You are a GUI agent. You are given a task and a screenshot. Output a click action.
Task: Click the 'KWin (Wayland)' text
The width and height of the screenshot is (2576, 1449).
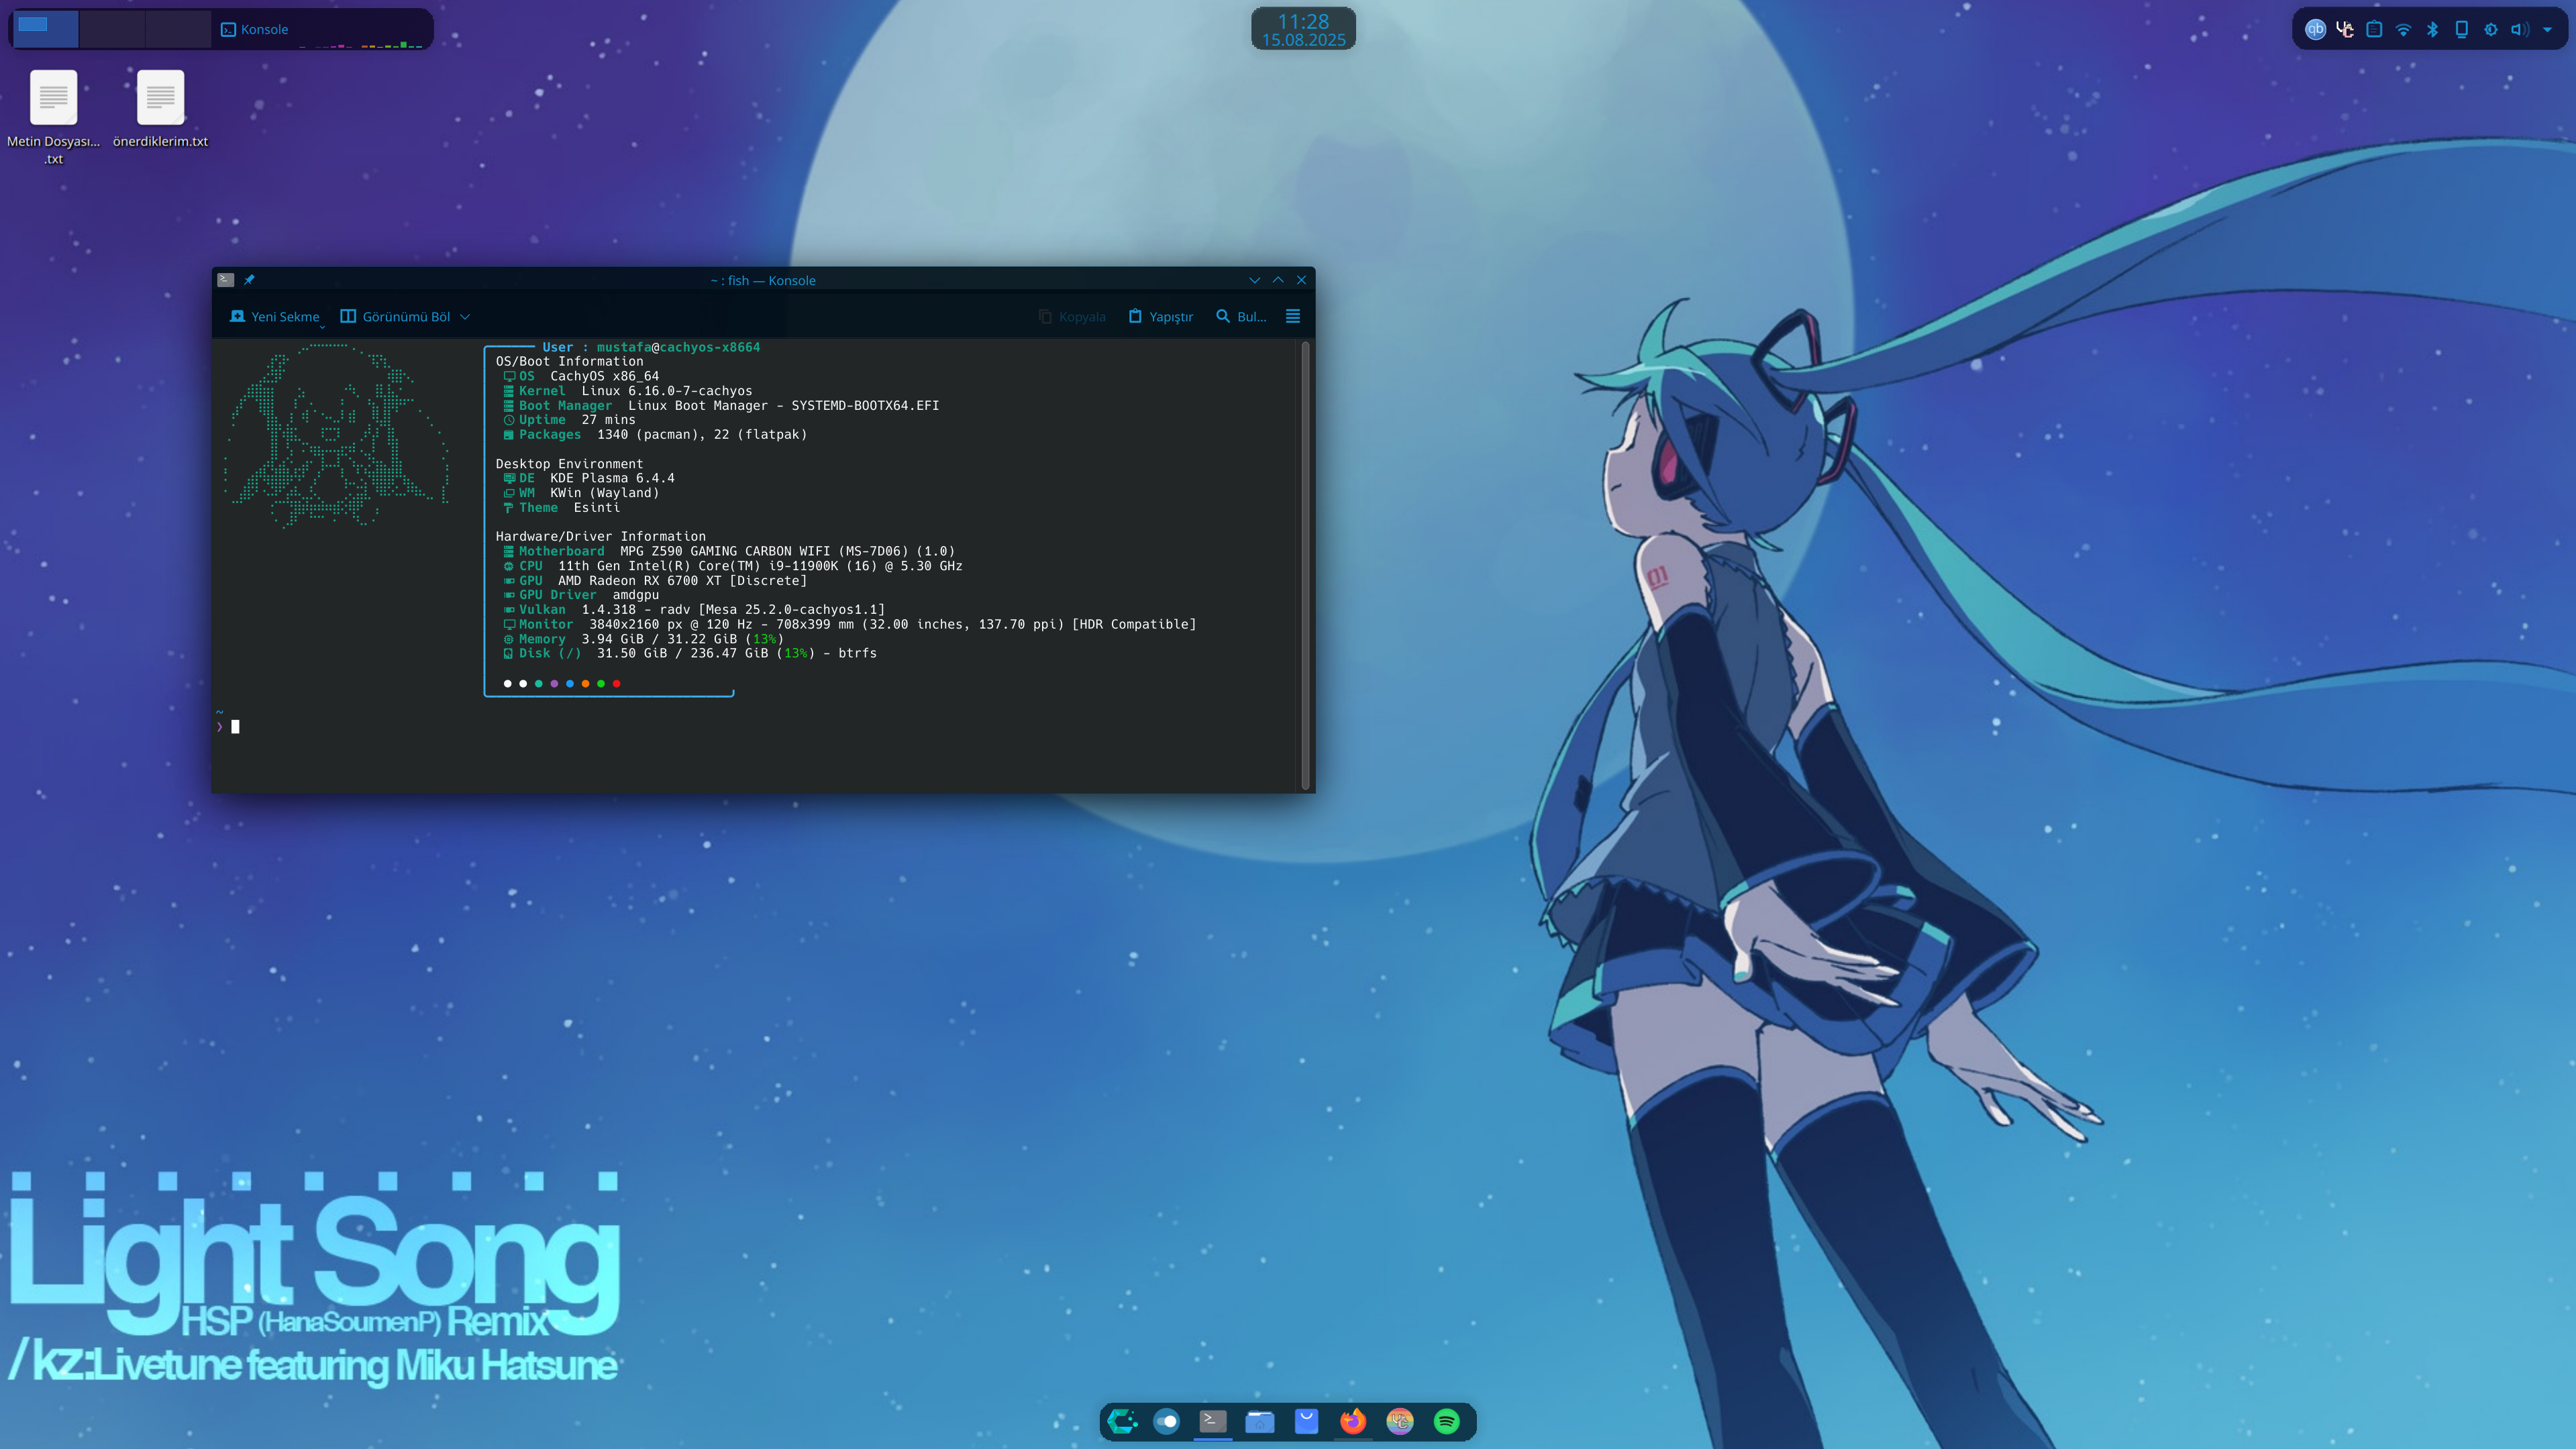(x=604, y=493)
